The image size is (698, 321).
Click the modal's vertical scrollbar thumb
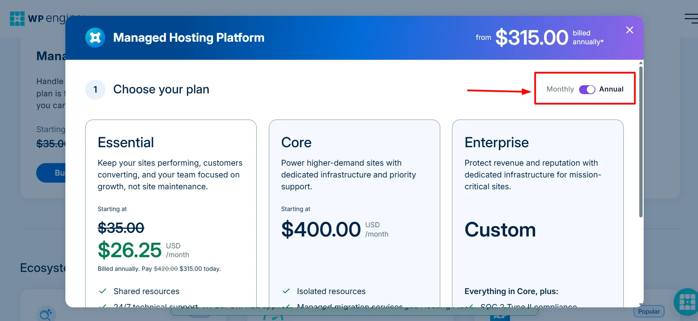click(x=641, y=142)
